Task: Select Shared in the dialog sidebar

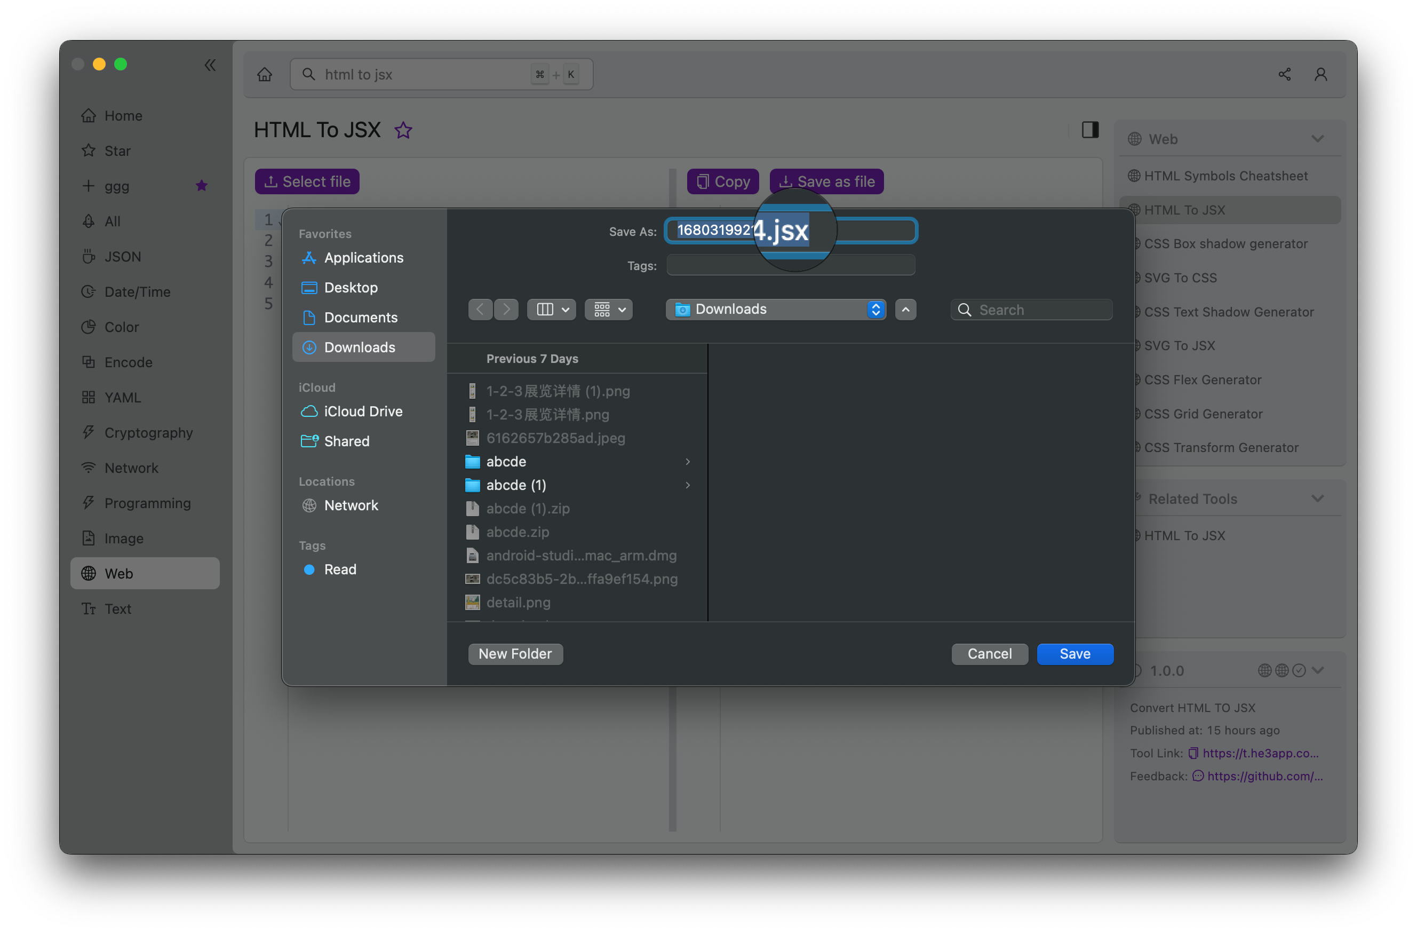Action: point(364,441)
